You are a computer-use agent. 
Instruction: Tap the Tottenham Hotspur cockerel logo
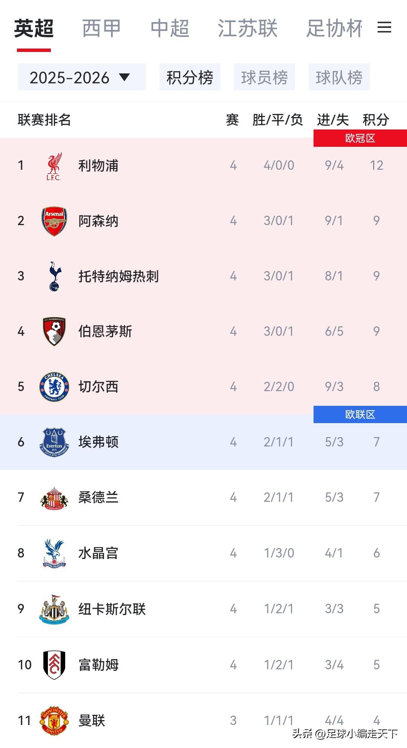point(55,276)
